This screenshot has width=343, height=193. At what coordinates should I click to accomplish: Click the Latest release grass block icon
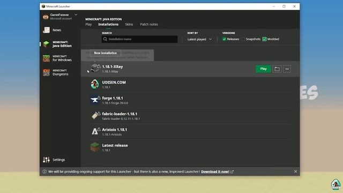point(95,147)
